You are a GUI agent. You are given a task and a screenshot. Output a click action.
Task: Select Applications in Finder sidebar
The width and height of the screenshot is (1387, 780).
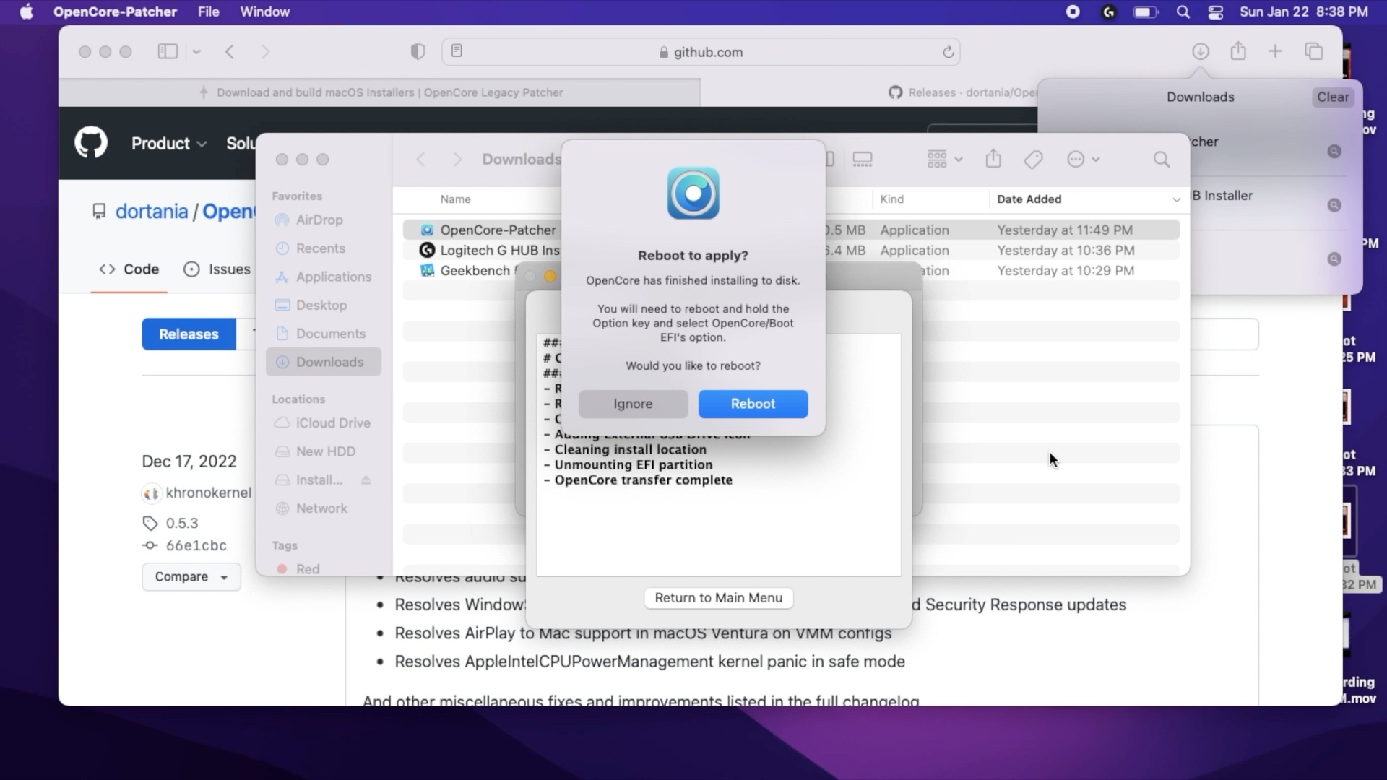click(323, 277)
